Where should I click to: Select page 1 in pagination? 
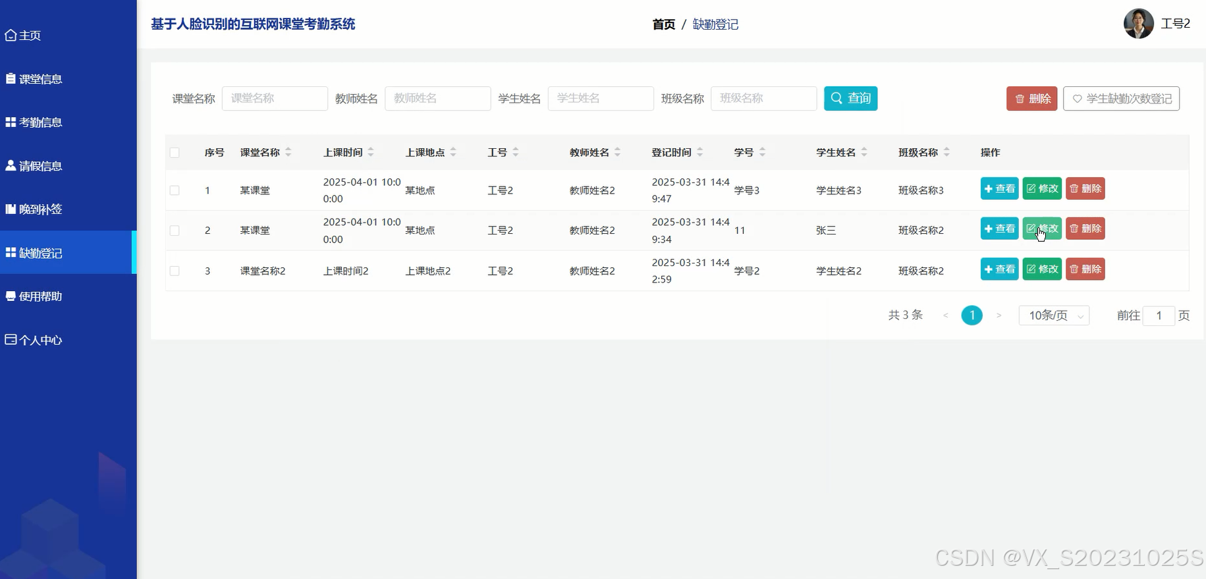(972, 316)
